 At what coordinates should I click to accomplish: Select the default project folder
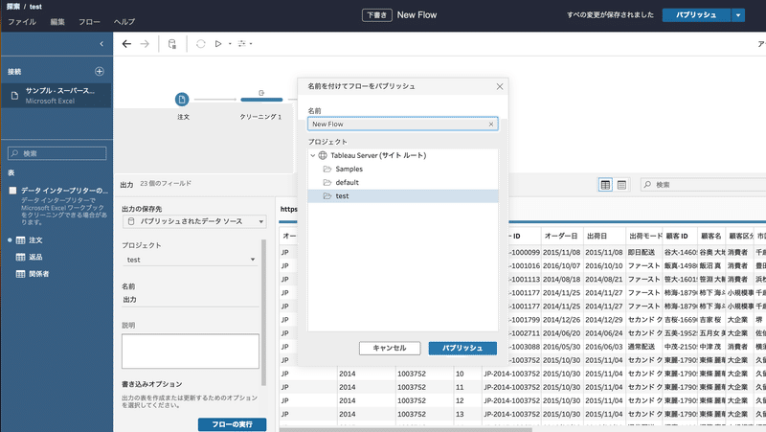click(403, 182)
